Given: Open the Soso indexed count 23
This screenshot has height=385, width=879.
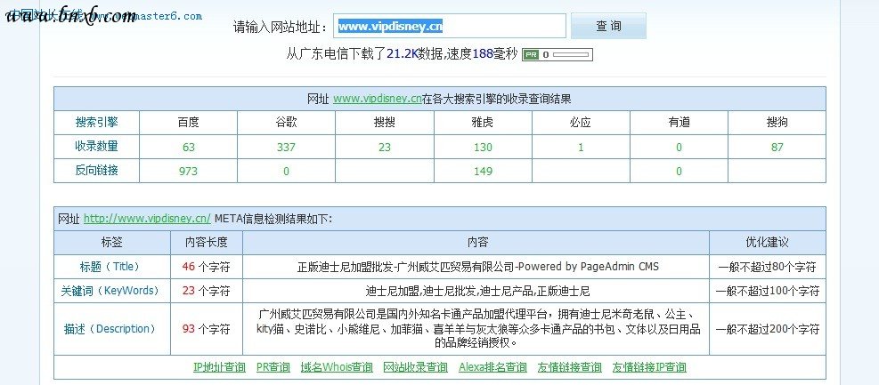Looking at the screenshot, I should click(385, 147).
